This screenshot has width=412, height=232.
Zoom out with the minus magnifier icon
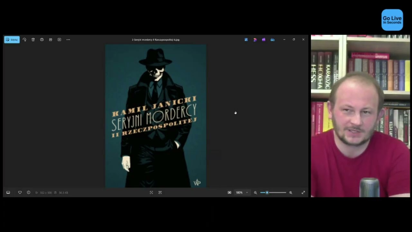(256, 192)
